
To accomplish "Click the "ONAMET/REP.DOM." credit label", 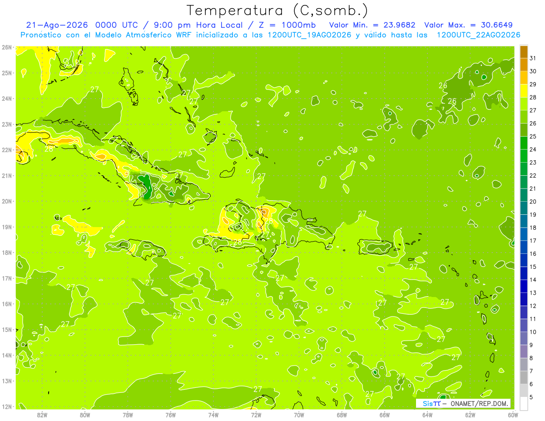I will point(479,403).
